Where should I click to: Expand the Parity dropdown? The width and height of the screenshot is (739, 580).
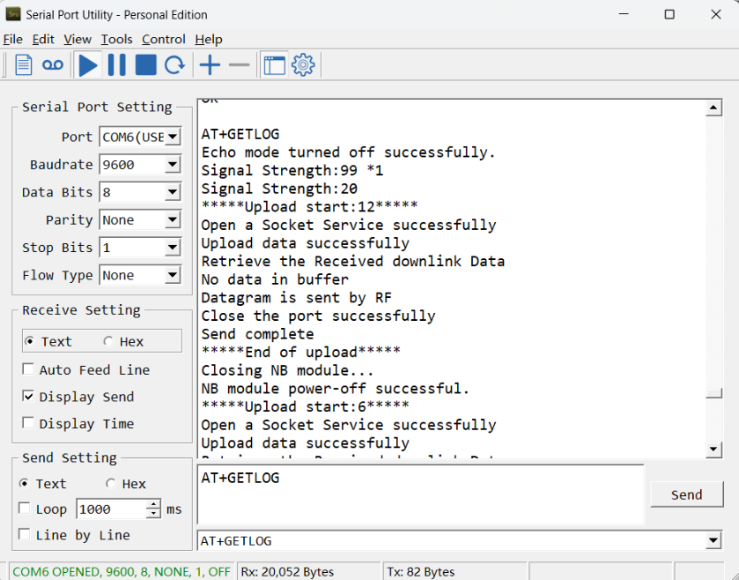point(173,219)
